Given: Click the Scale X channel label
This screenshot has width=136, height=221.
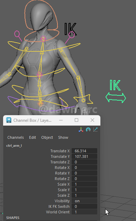Looking at the screenshot, I should (63, 184).
